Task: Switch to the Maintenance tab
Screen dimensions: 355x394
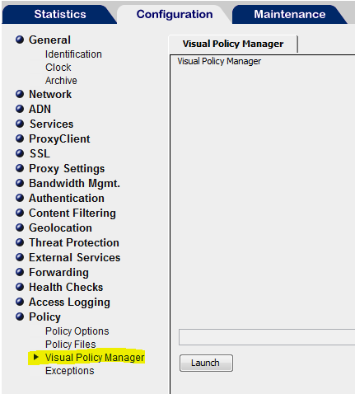Action: (x=290, y=14)
